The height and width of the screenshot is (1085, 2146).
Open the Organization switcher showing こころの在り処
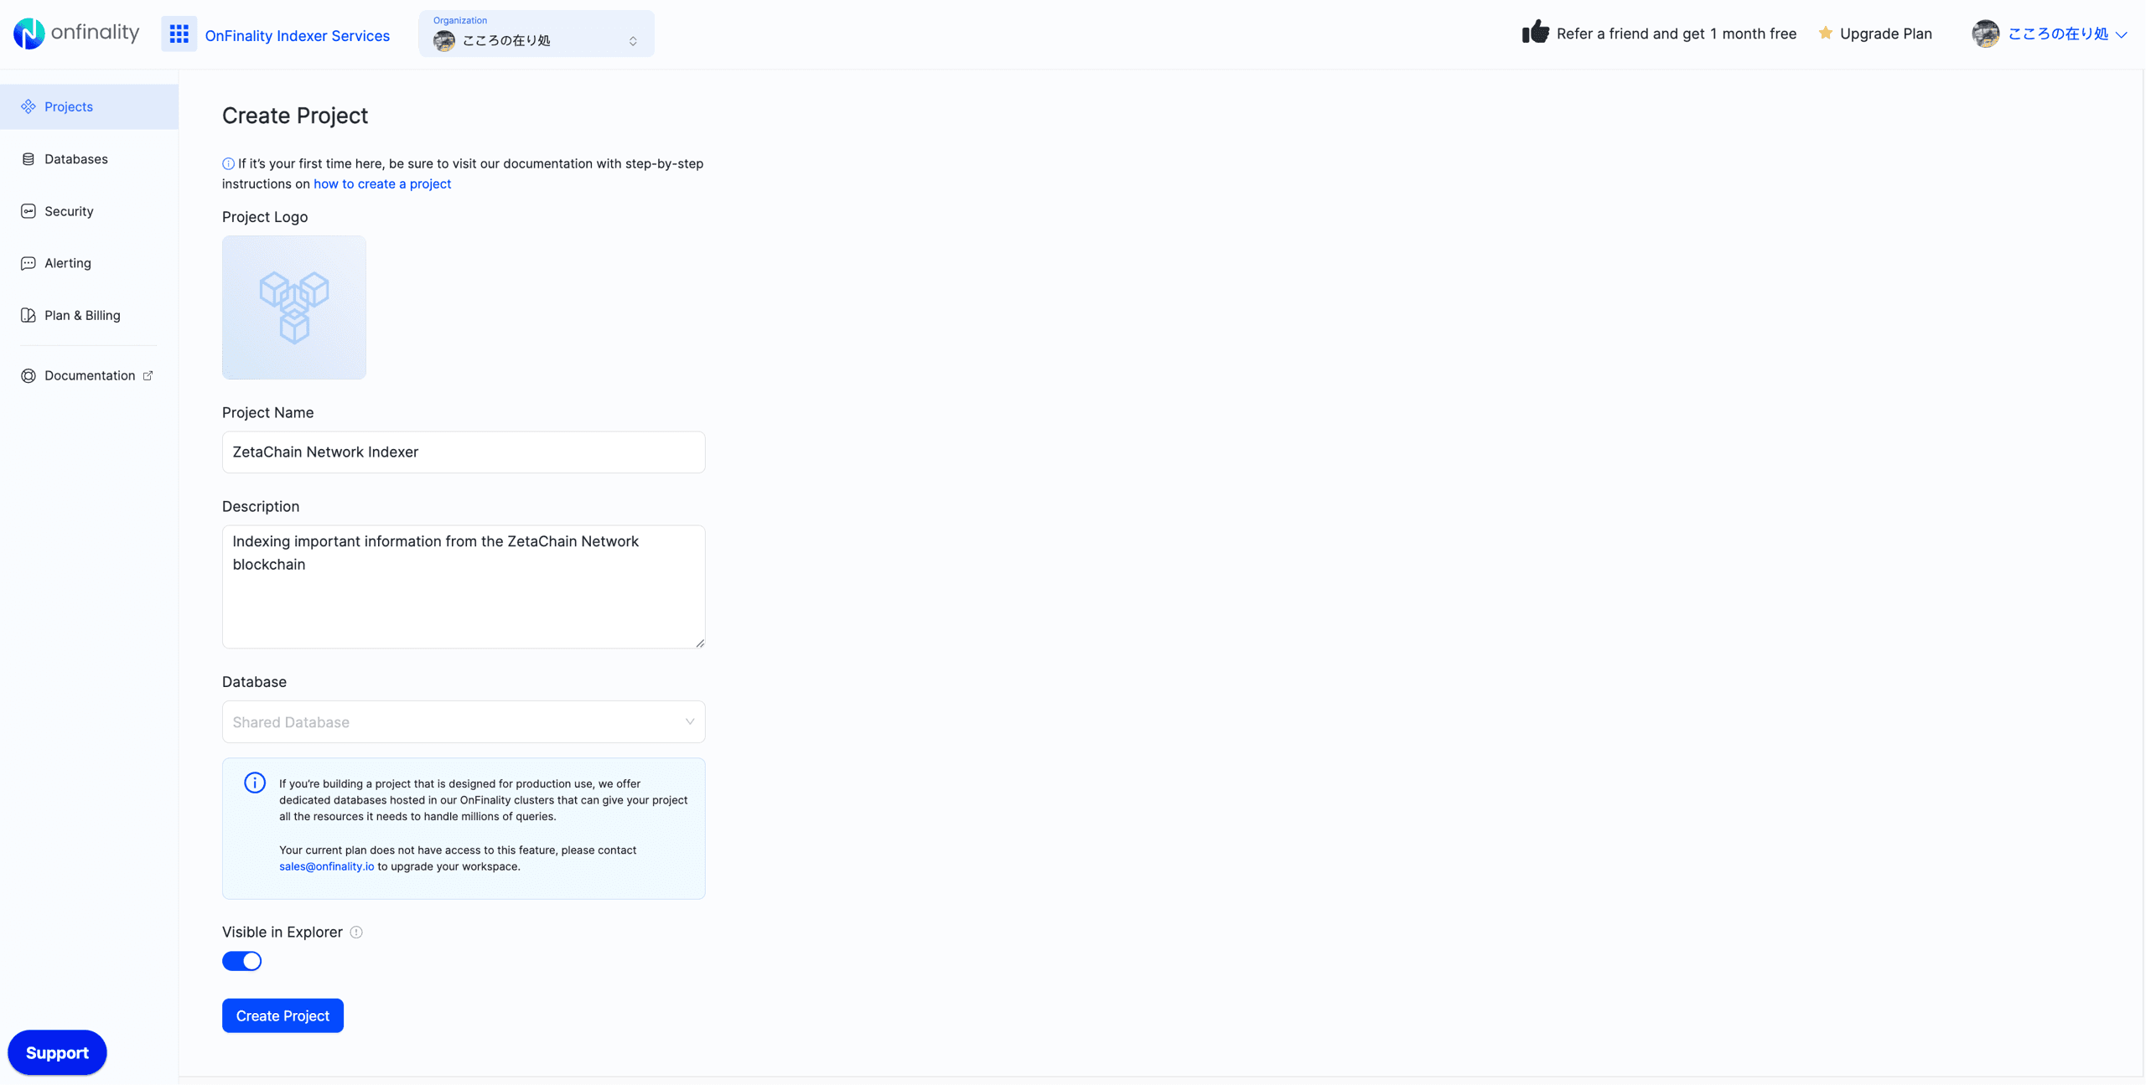[x=536, y=34]
